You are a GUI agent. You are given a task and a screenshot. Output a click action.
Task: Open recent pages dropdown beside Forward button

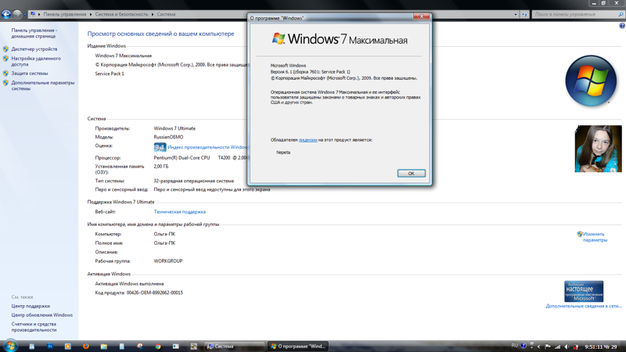pos(25,14)
